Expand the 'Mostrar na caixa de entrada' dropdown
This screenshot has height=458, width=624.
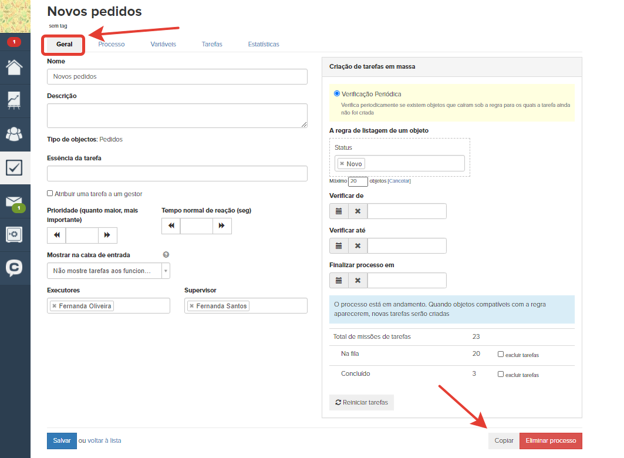166,271
